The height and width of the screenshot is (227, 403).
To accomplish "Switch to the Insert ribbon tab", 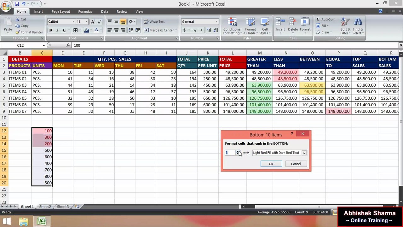I will pos(38,12).
